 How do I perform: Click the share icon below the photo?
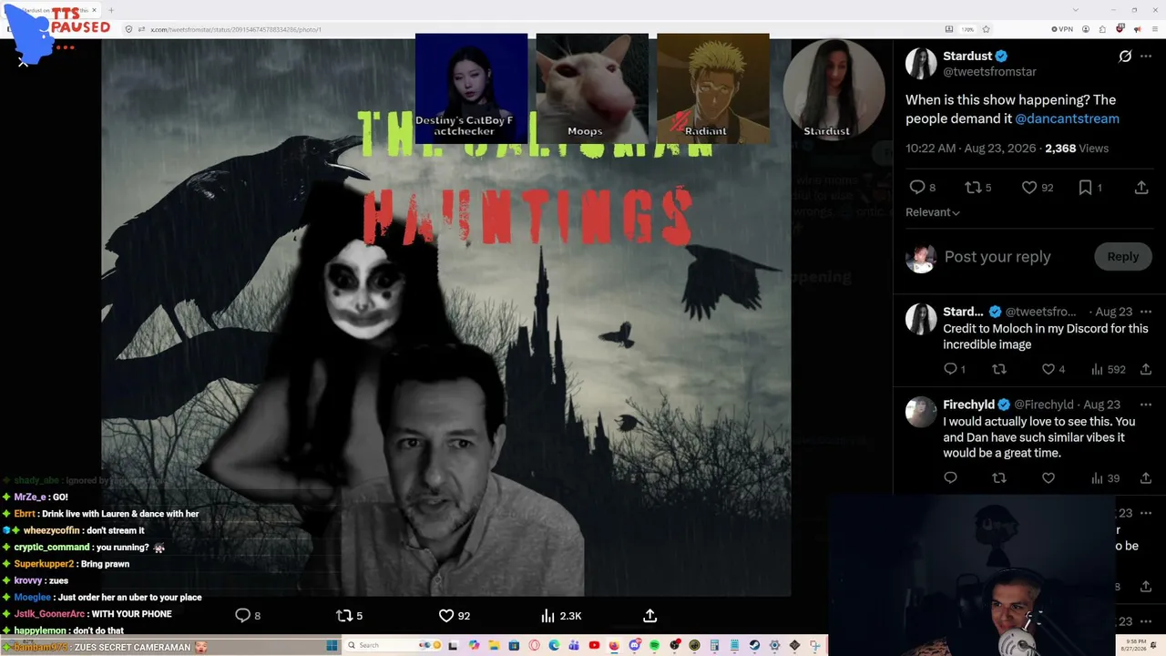click(x=649, y=616)
